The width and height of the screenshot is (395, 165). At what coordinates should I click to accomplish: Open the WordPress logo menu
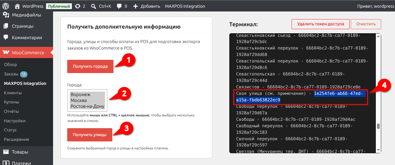6,6
